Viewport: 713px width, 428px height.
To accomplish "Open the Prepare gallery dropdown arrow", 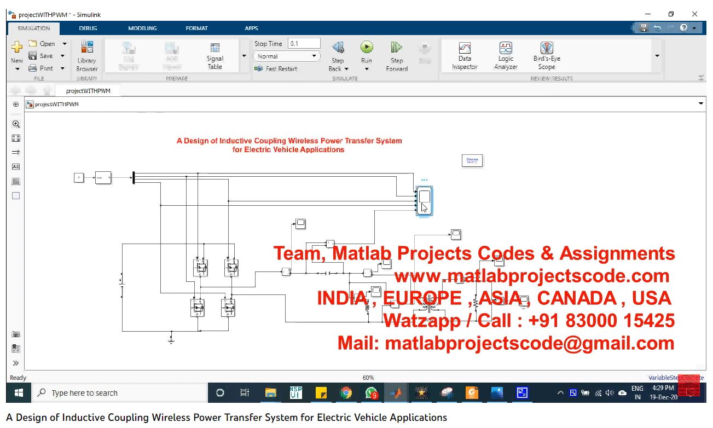I will click(x=244, y=56).
